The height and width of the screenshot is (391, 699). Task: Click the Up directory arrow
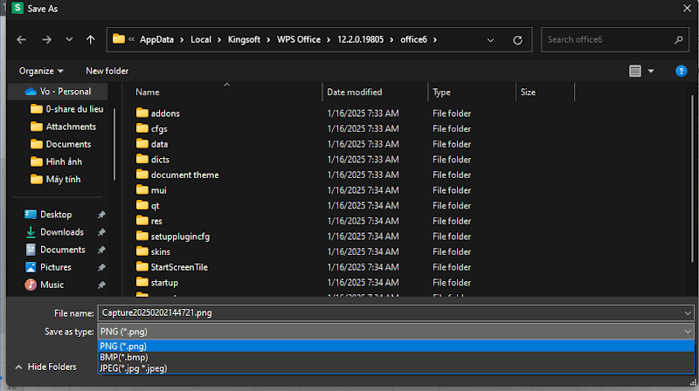(91, 39)
